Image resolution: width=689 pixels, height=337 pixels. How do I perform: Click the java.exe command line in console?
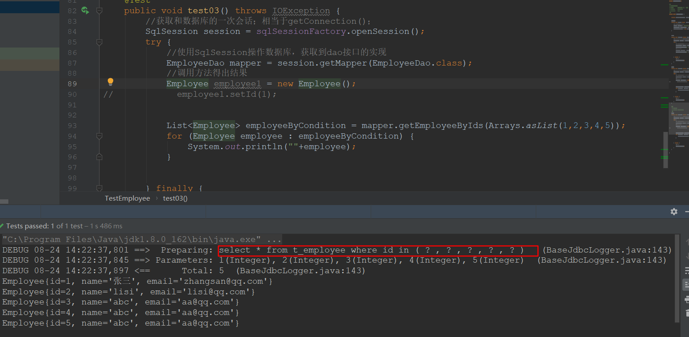click(142, 239)
